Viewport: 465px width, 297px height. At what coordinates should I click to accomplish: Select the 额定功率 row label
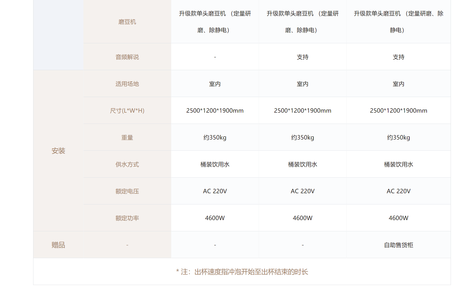click(x=127, y=218)
